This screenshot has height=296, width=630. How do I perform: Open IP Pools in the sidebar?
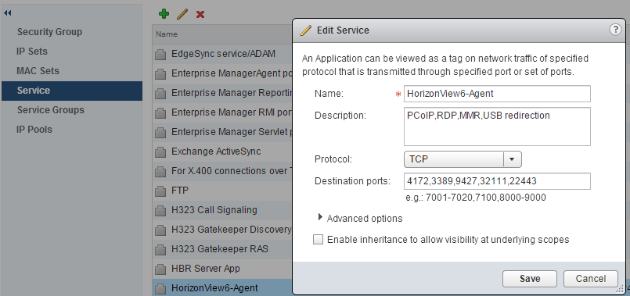click(34, 130)
